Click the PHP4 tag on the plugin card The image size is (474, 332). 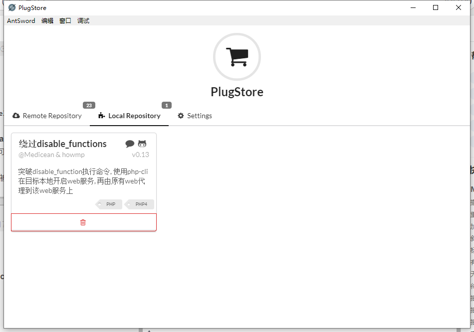(x=141, y=204)
